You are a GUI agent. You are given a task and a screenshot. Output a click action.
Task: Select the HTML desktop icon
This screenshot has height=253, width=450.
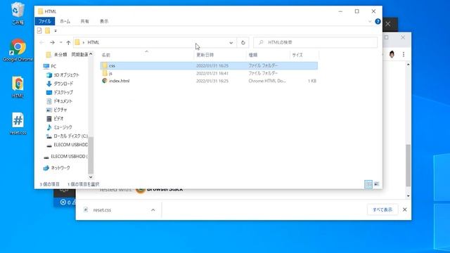click(x=18, y=87)
